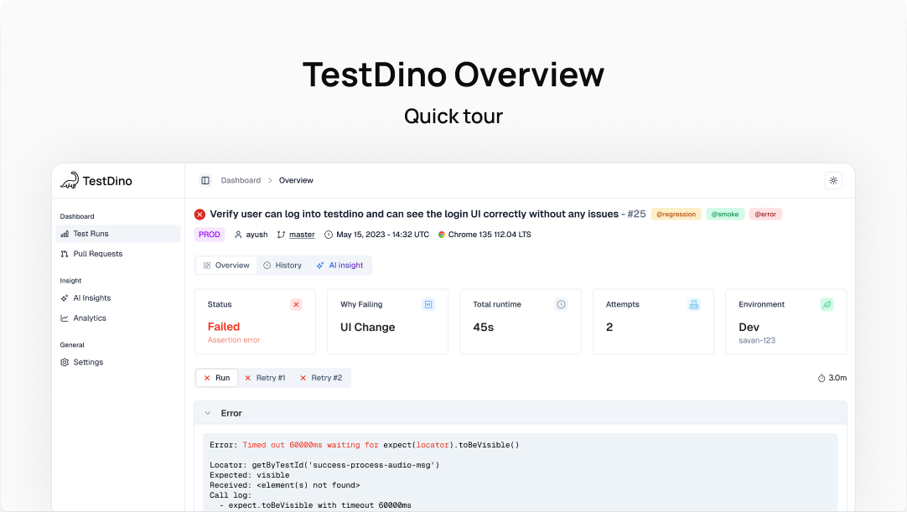Click the Total runtime clock icon
The image size is (907, 512).
[562, 305]
